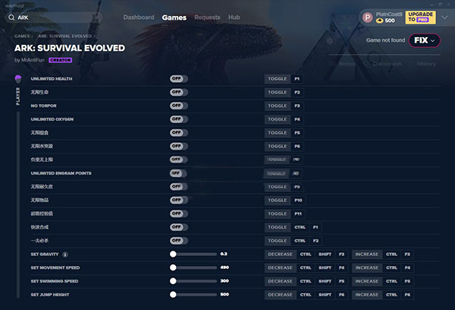
Task: Open the Dashboard tab
Action: (139, 17)
